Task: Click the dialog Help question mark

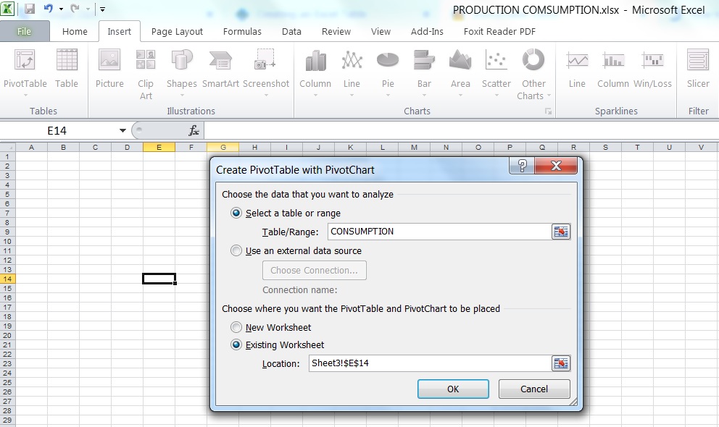Action: pos(523,166)
